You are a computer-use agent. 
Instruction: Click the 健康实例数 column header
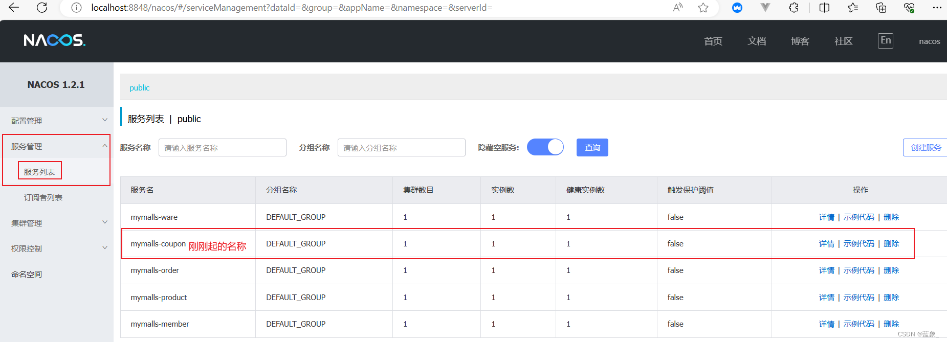point(585,190)
